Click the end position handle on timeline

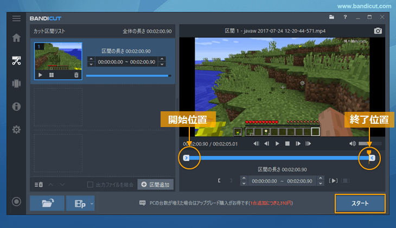pos(372,158)
